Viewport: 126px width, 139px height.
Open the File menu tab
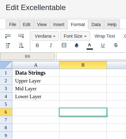[13, 24]
